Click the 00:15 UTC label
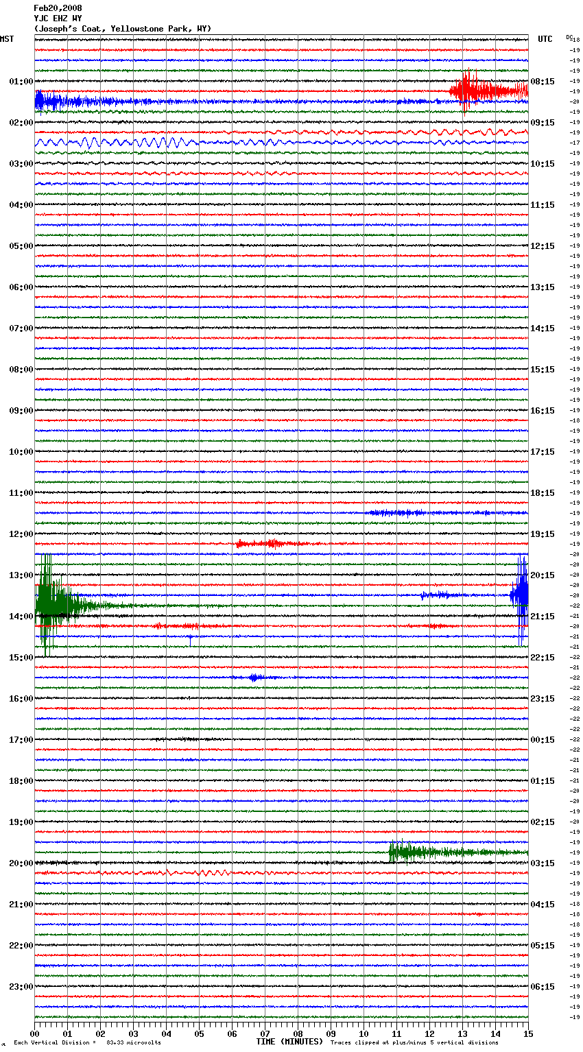 click(543, 740)
